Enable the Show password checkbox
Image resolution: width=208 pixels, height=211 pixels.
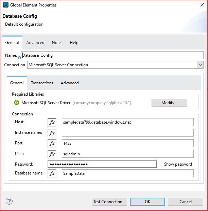point(161,164)
